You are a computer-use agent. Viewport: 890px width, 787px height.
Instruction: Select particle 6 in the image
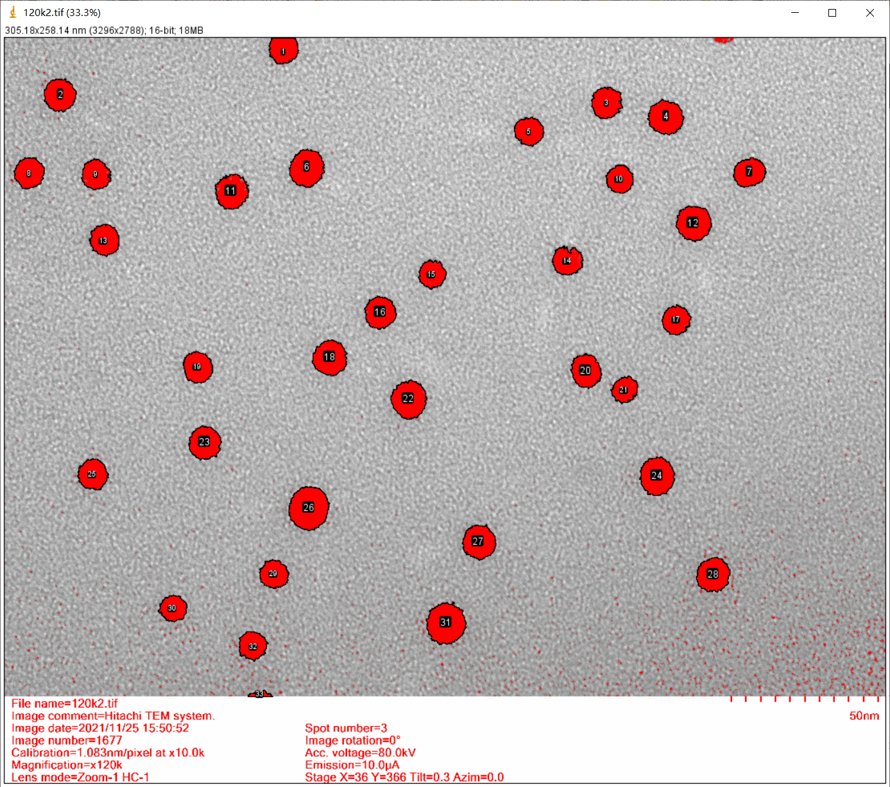[307, 168]
